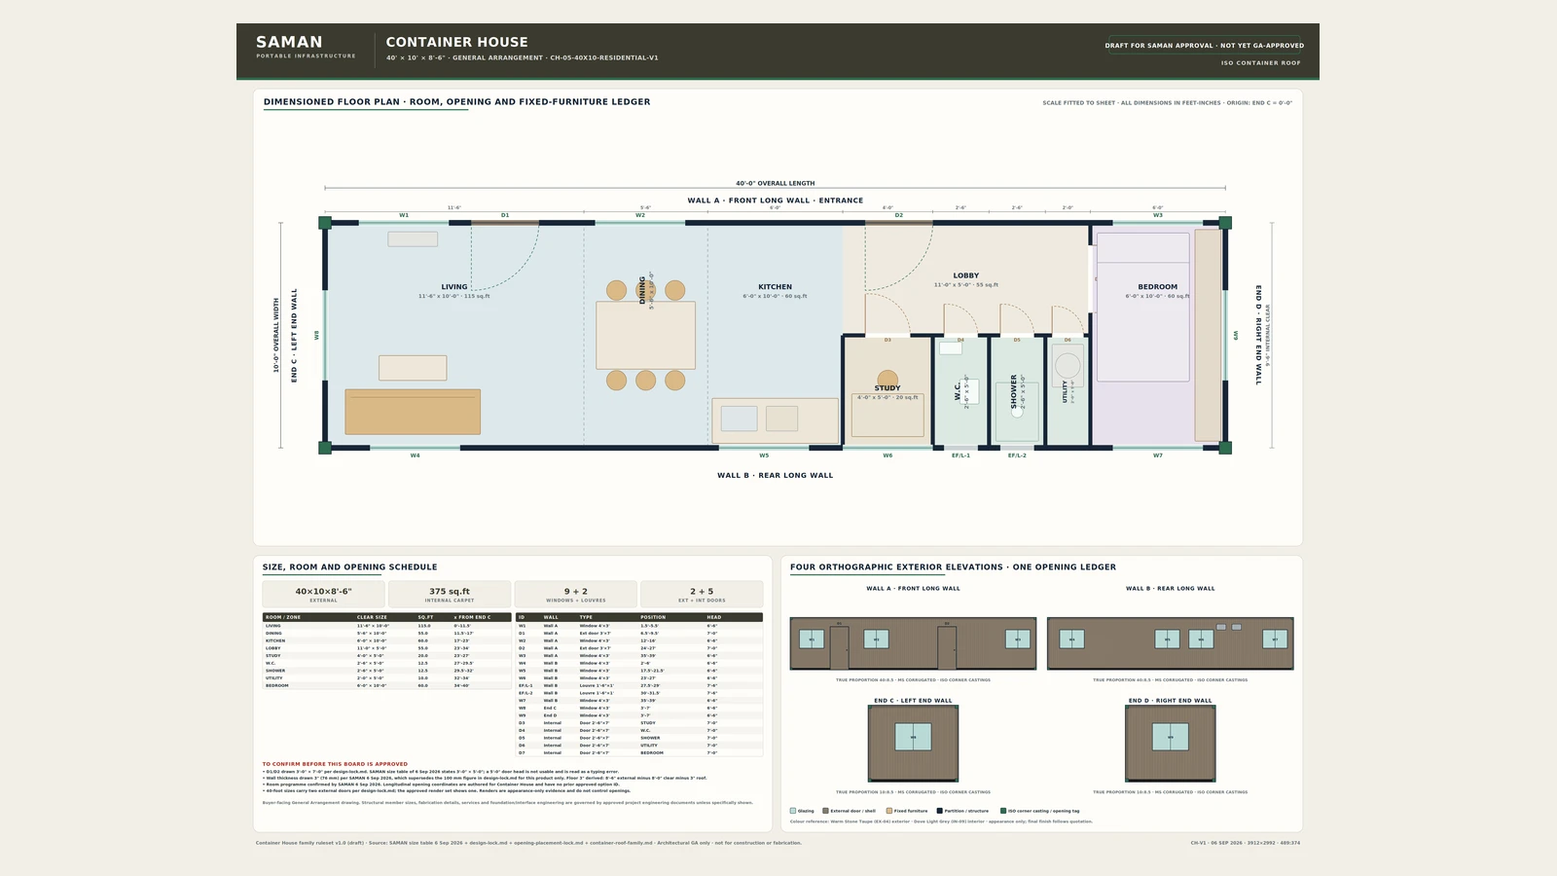Click the 40×10×8'-6" EXTERNAL card
This screenshot has height=876, width=1557.
pos(323,594)
